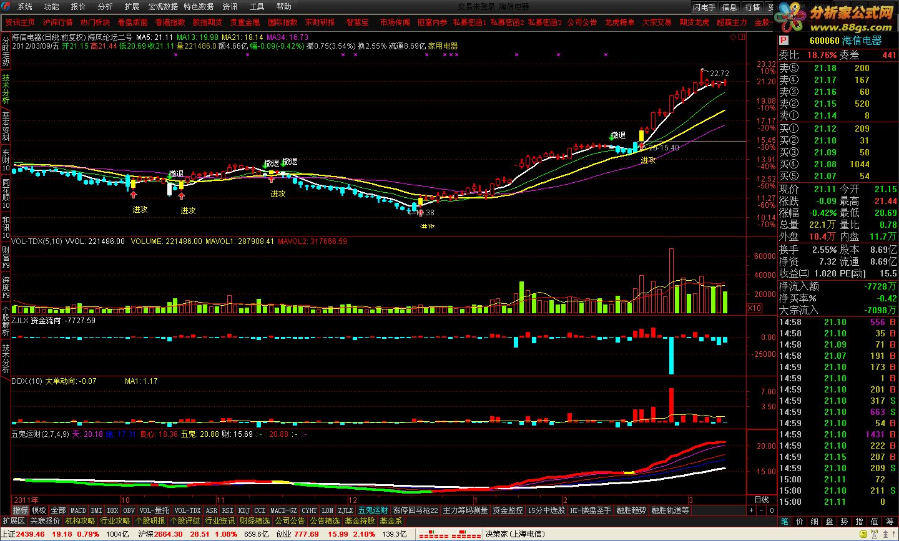Viewport: 899px width, 541px height.
Task: Open the 股指期货 tab
Action: [x=207, y=22]
